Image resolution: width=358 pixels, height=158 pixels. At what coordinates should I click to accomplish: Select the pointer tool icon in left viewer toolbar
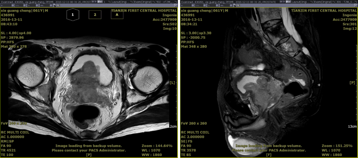point(54,5)
